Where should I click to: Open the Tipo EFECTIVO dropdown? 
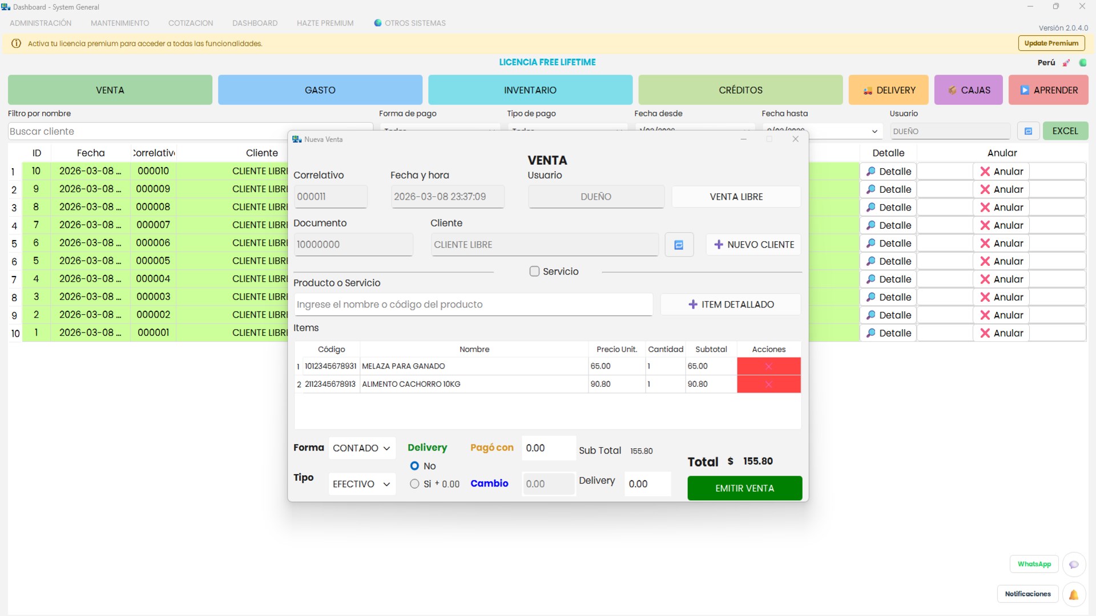click(x=362, y=484)
